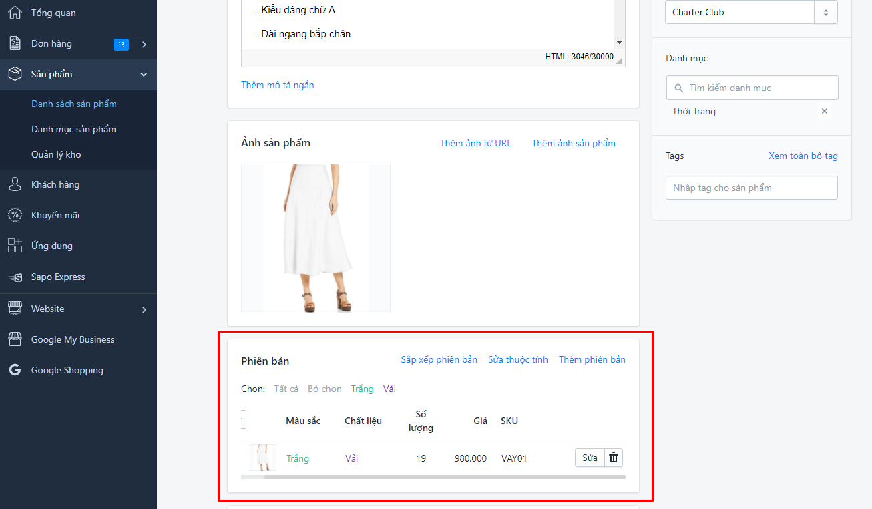872x509 pixels.
Task: Click the description editor scroll down arrow
Action: (x=619, y=43)
